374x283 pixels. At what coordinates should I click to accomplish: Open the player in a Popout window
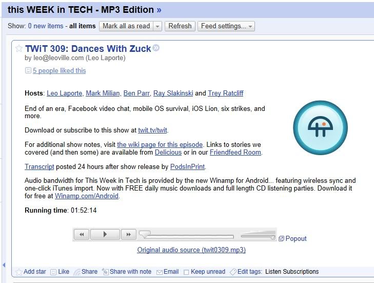click(292, 238)
